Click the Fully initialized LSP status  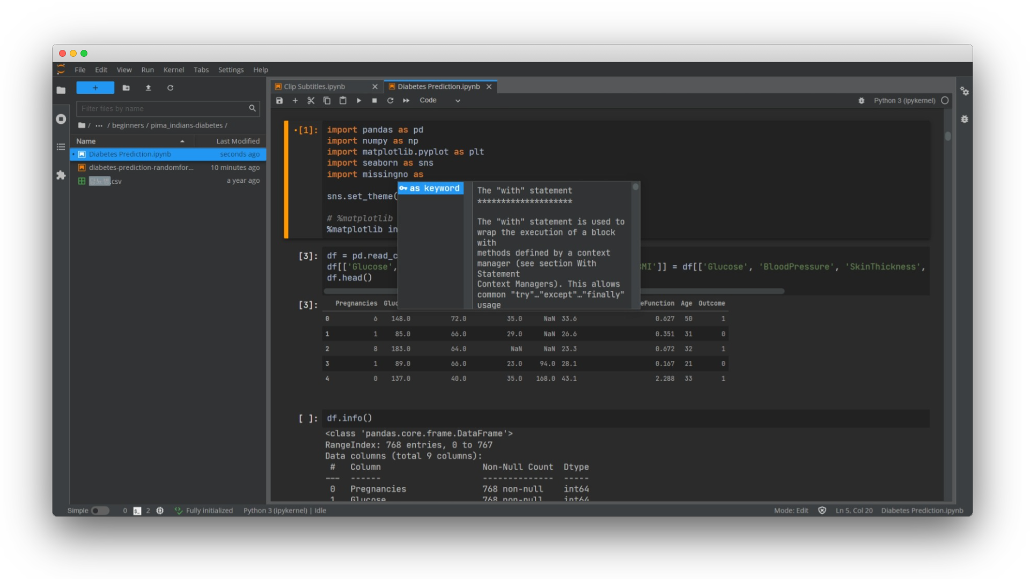point(204,511)
